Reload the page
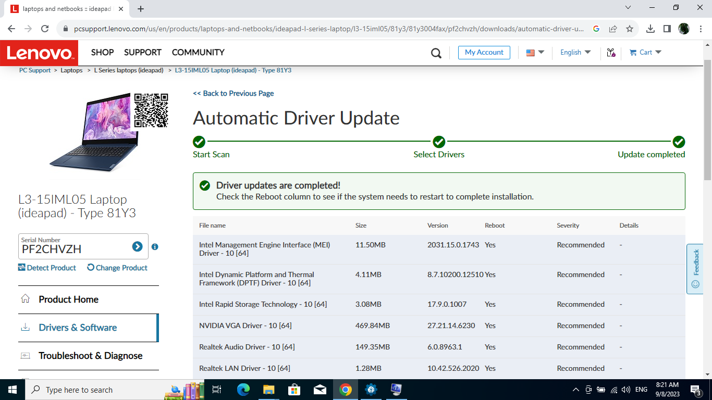Viewport: 712px width, 400px height. point(45,29)
